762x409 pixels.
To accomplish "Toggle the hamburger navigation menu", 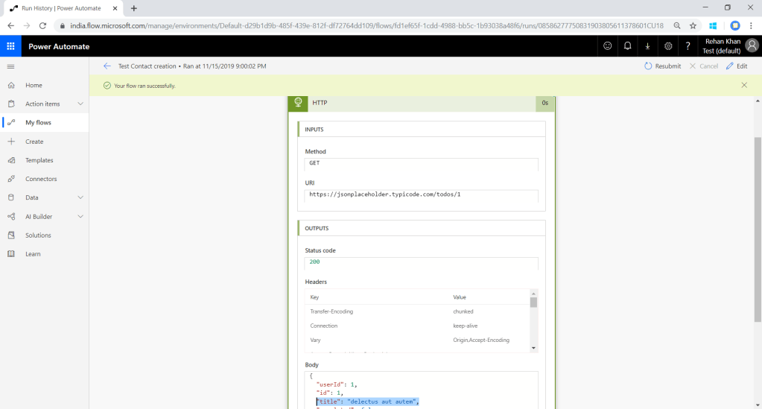I will click(10, 66).
